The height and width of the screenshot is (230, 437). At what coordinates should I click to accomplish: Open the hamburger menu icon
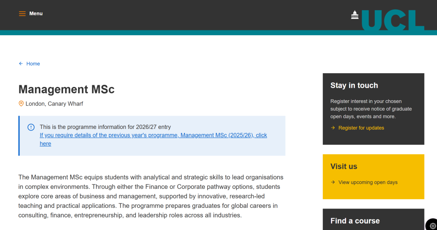coord(22,14)
